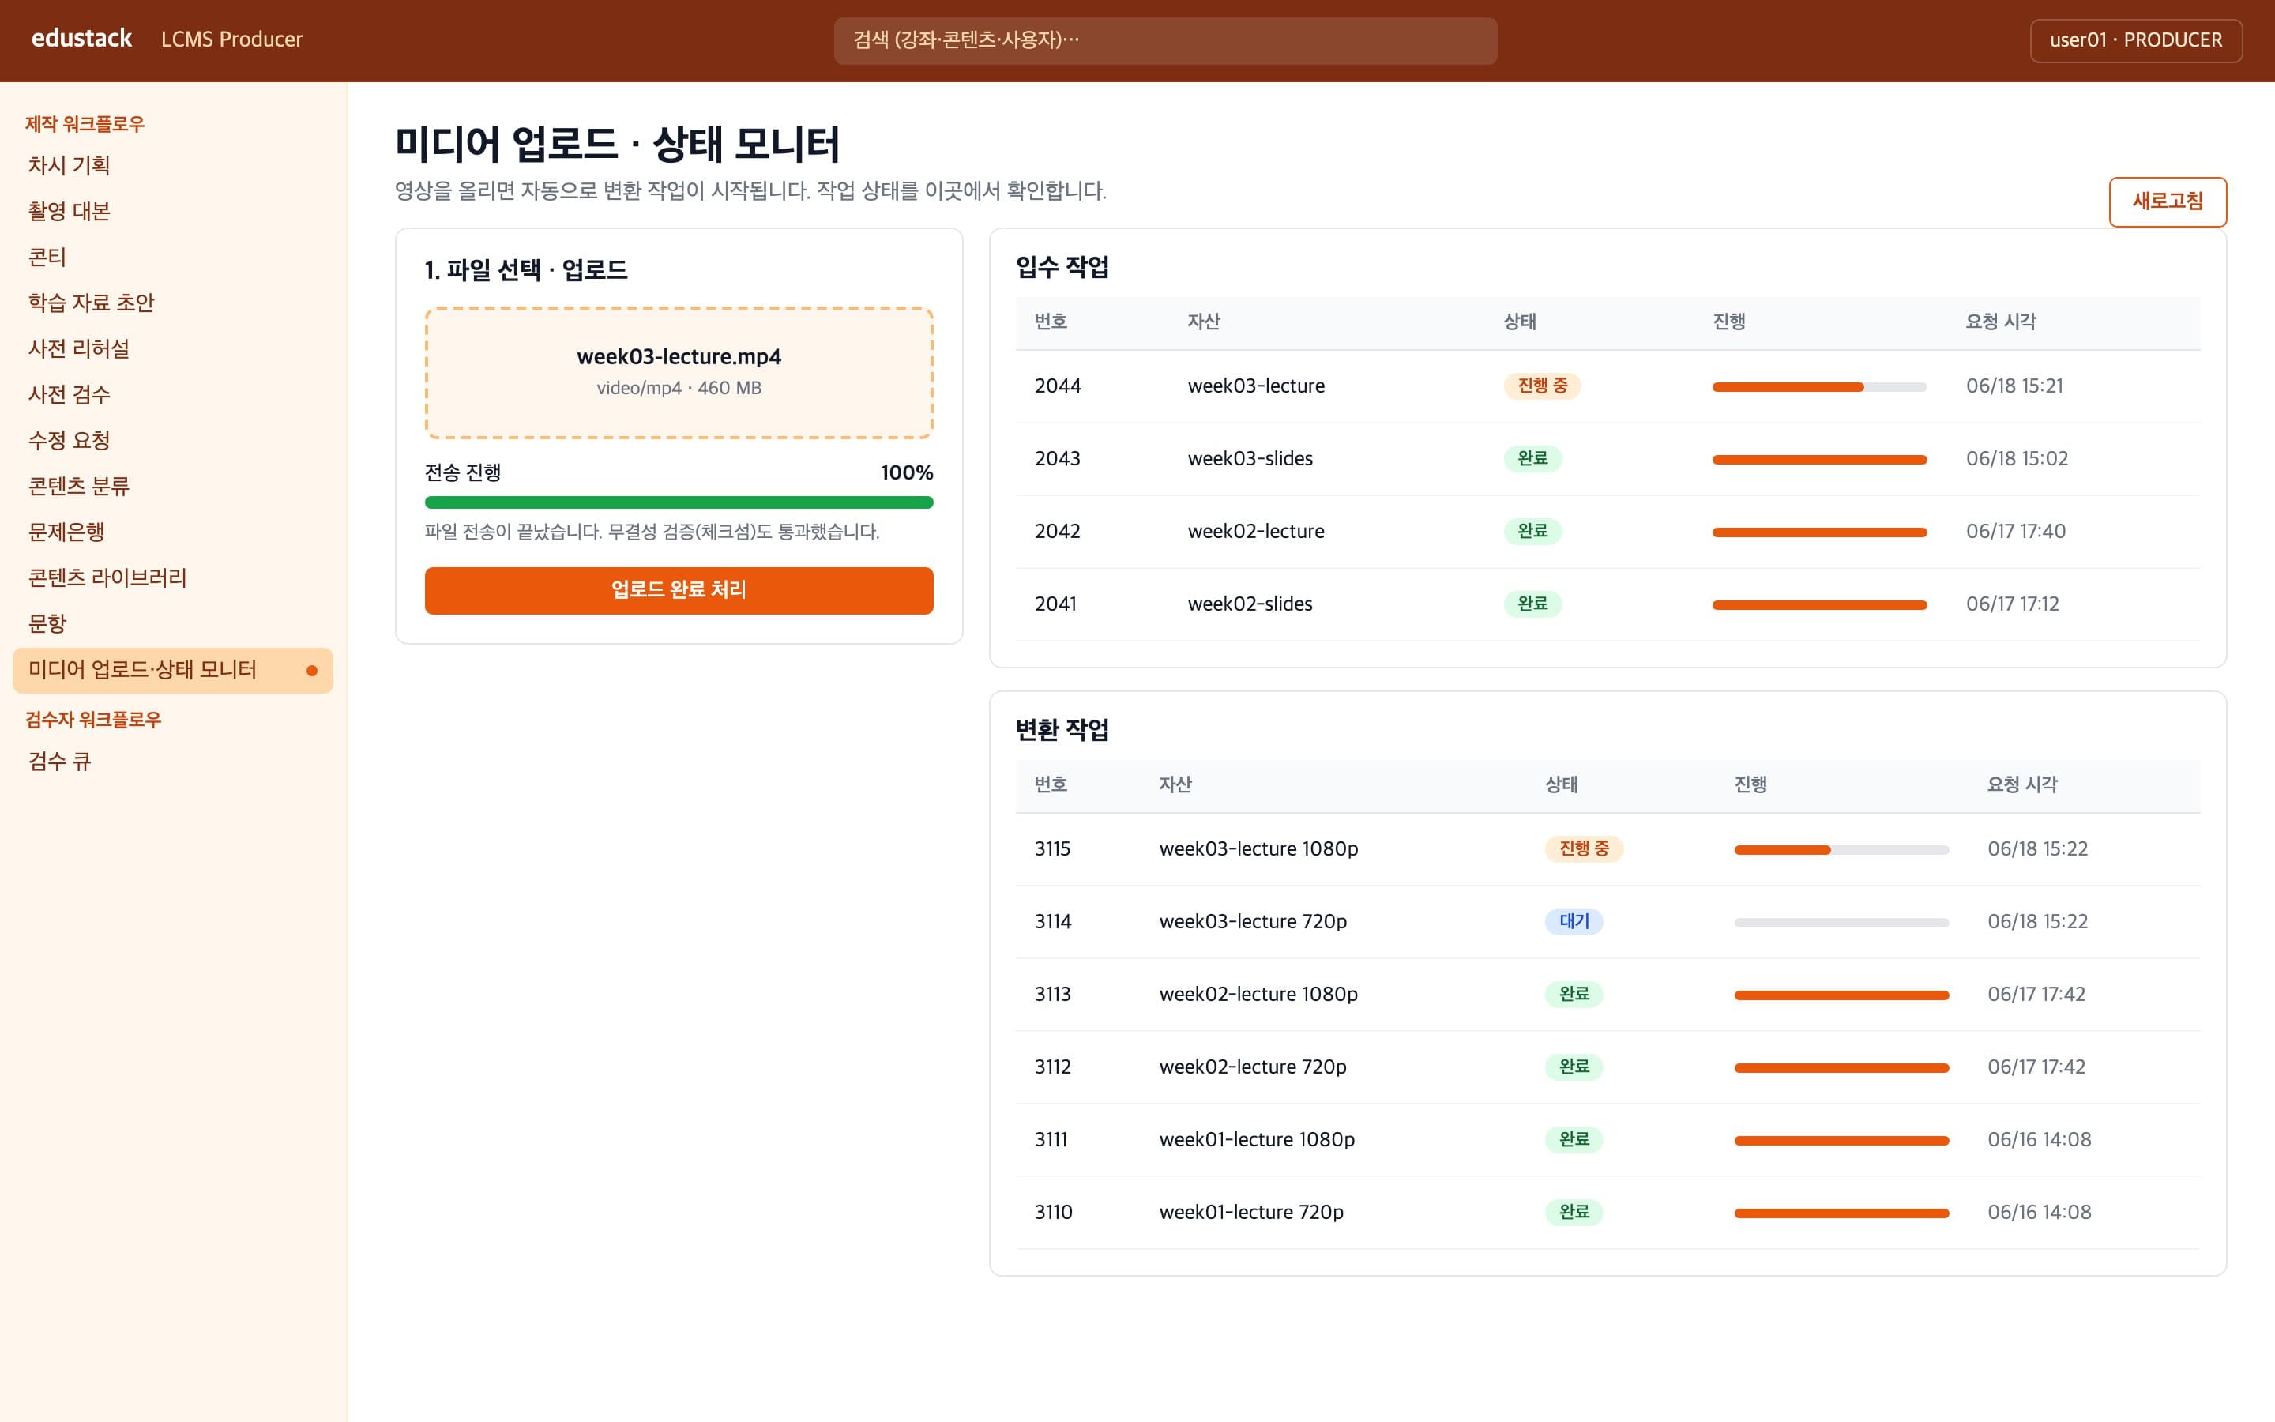Open 차시 기획 in the sidebar

click(173, 166)
